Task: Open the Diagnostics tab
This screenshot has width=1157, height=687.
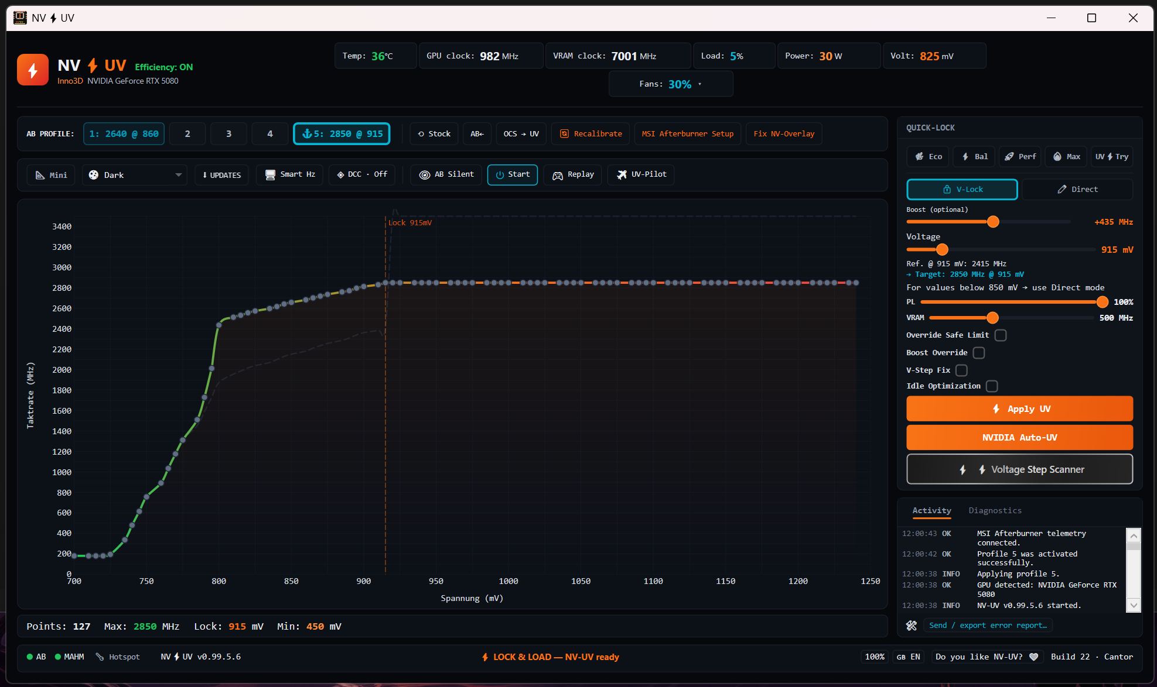Action: 995,511
